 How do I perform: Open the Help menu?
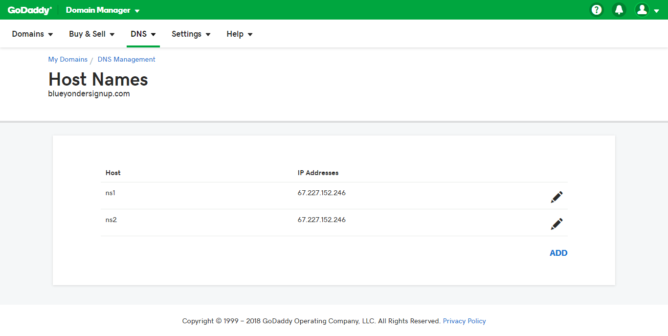(x=240, y=34)
